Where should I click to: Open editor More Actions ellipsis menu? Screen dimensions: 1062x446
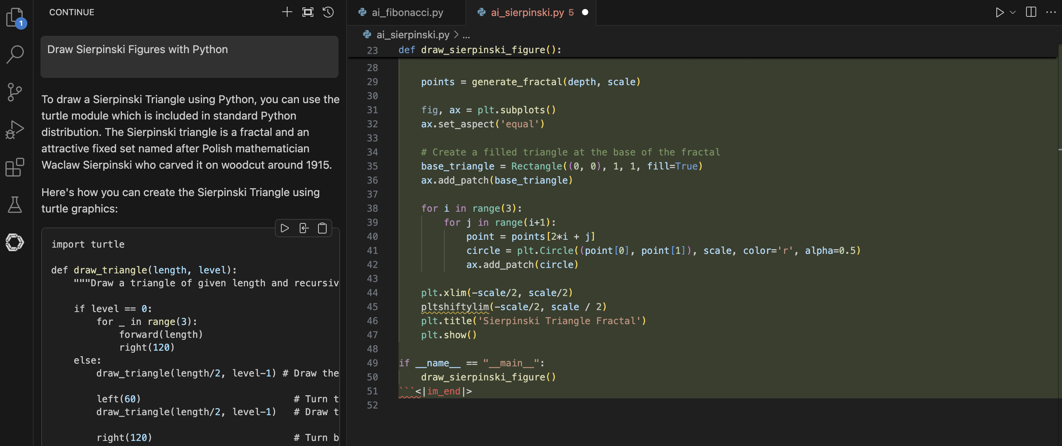(1051, 12)
